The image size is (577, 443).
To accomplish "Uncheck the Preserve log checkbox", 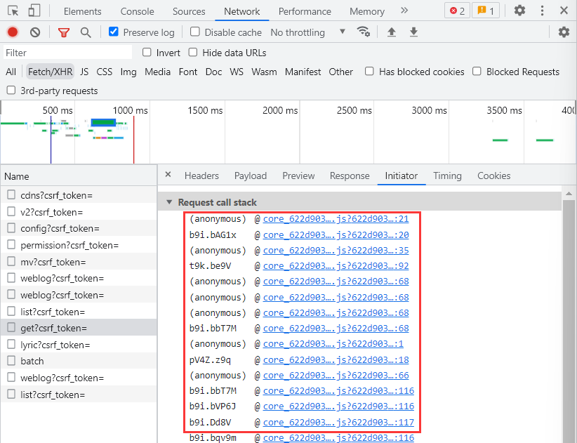I will point(114,32).
